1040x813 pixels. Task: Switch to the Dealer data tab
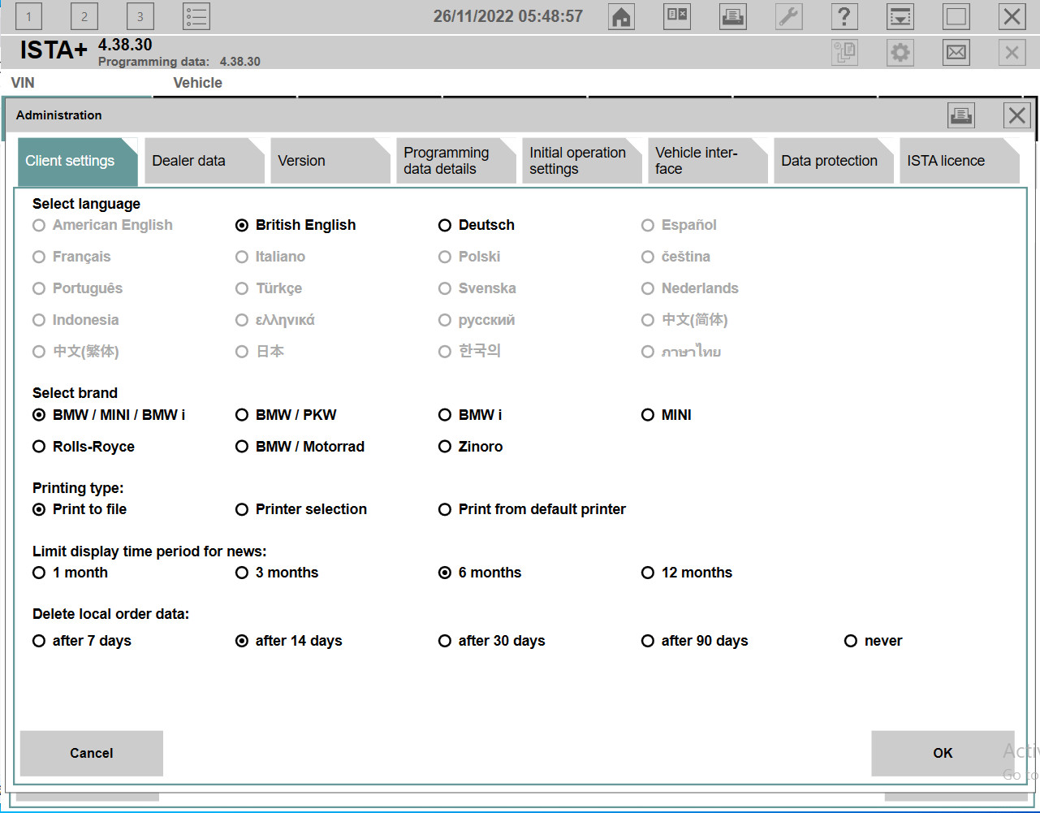(205, 161)
